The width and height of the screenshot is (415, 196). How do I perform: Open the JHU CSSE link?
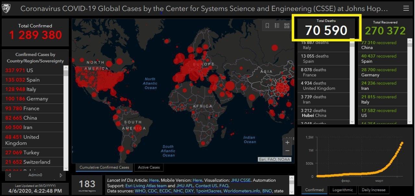241,180
